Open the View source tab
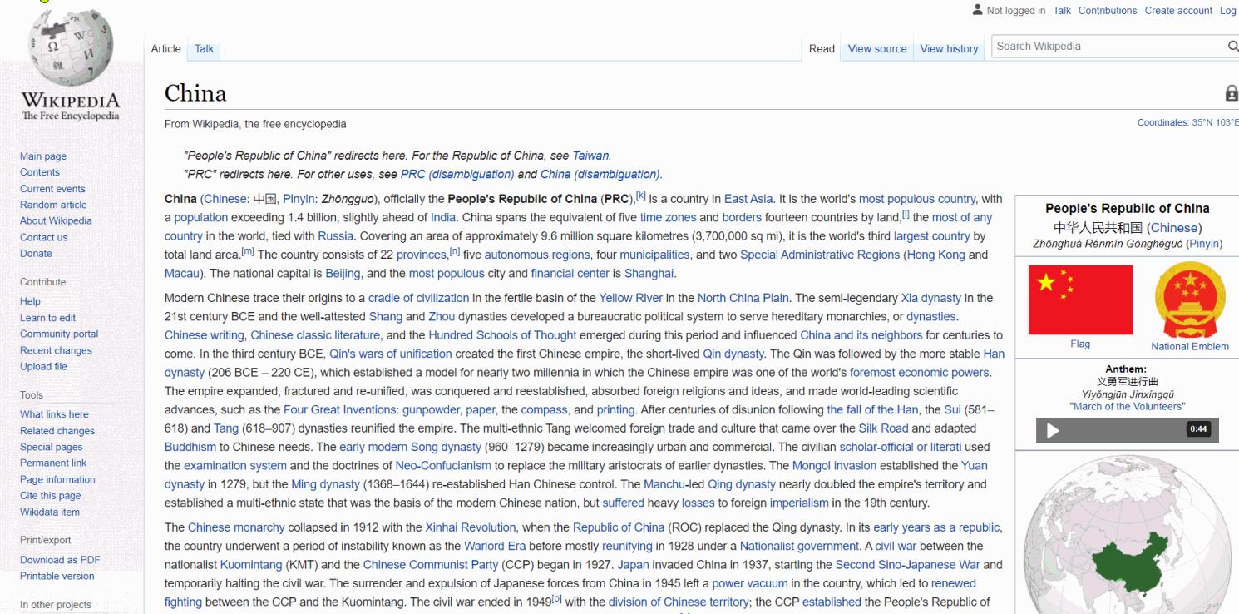1239x614 pixels. [x=877, y=49]
